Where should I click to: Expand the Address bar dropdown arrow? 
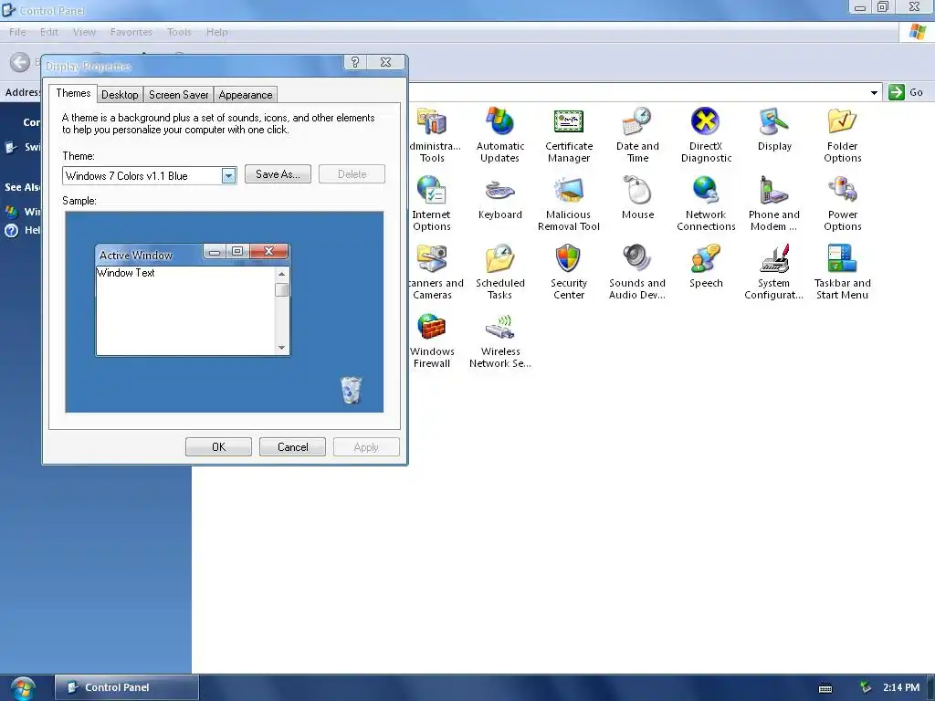tap(874, 92)
